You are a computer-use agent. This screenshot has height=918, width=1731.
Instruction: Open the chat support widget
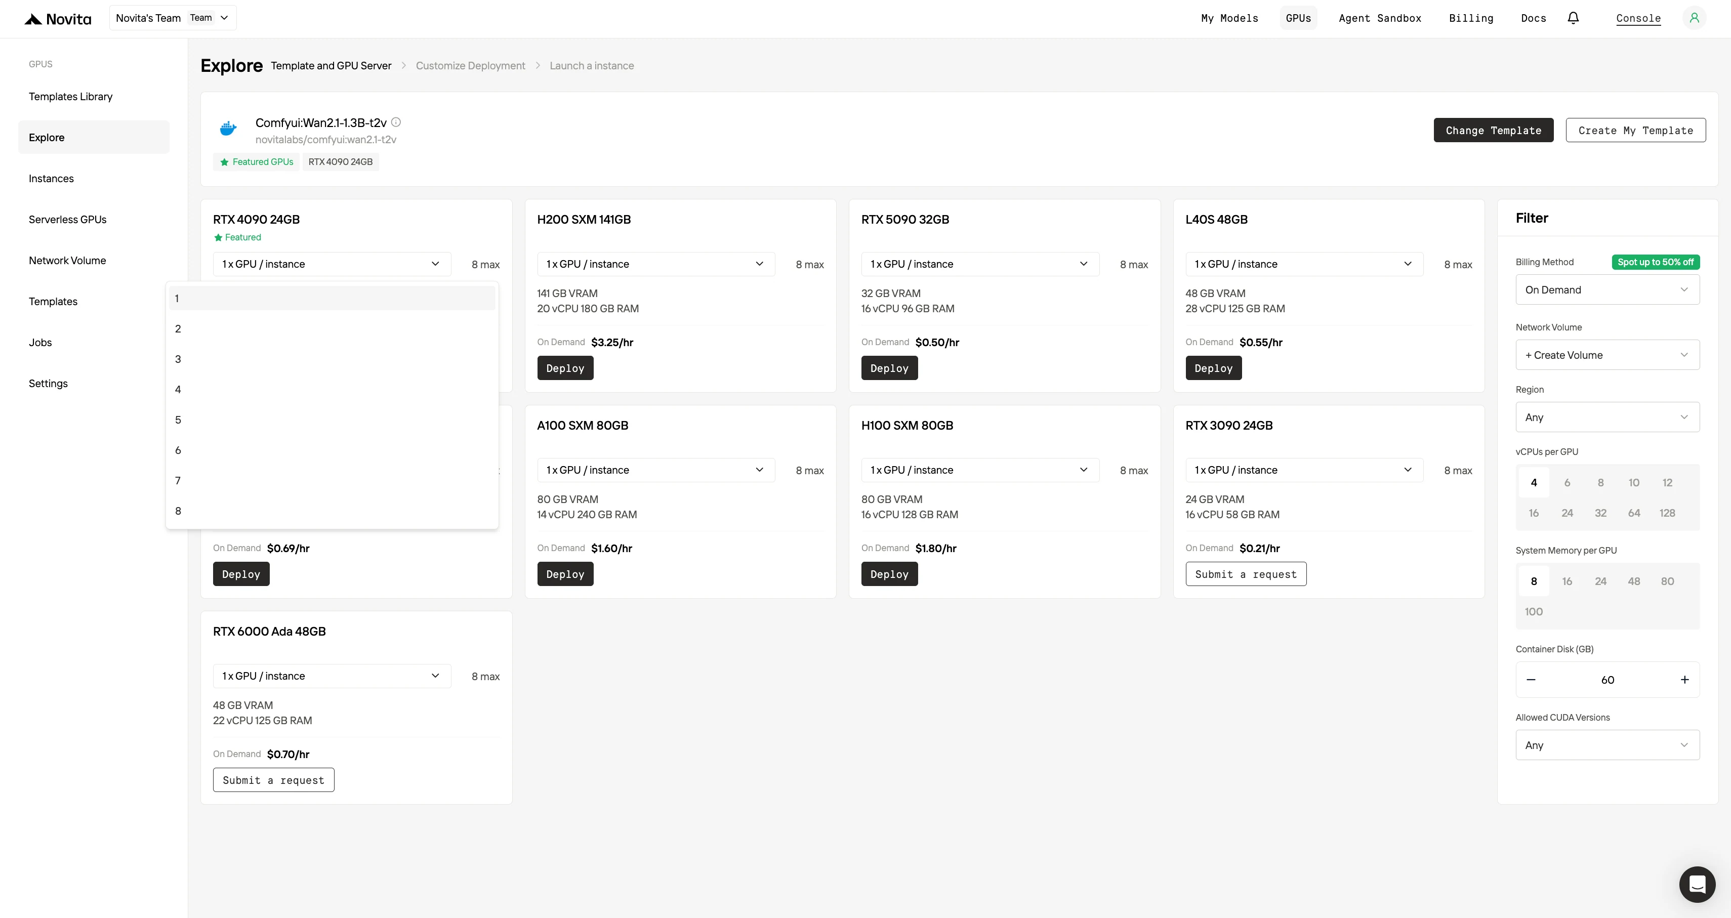(1697, 885)
